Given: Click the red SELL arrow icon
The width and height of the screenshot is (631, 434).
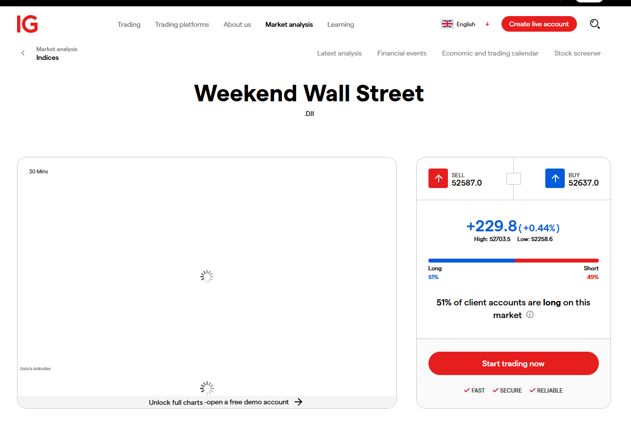Looking at the screenshot, I should point(438,178).
